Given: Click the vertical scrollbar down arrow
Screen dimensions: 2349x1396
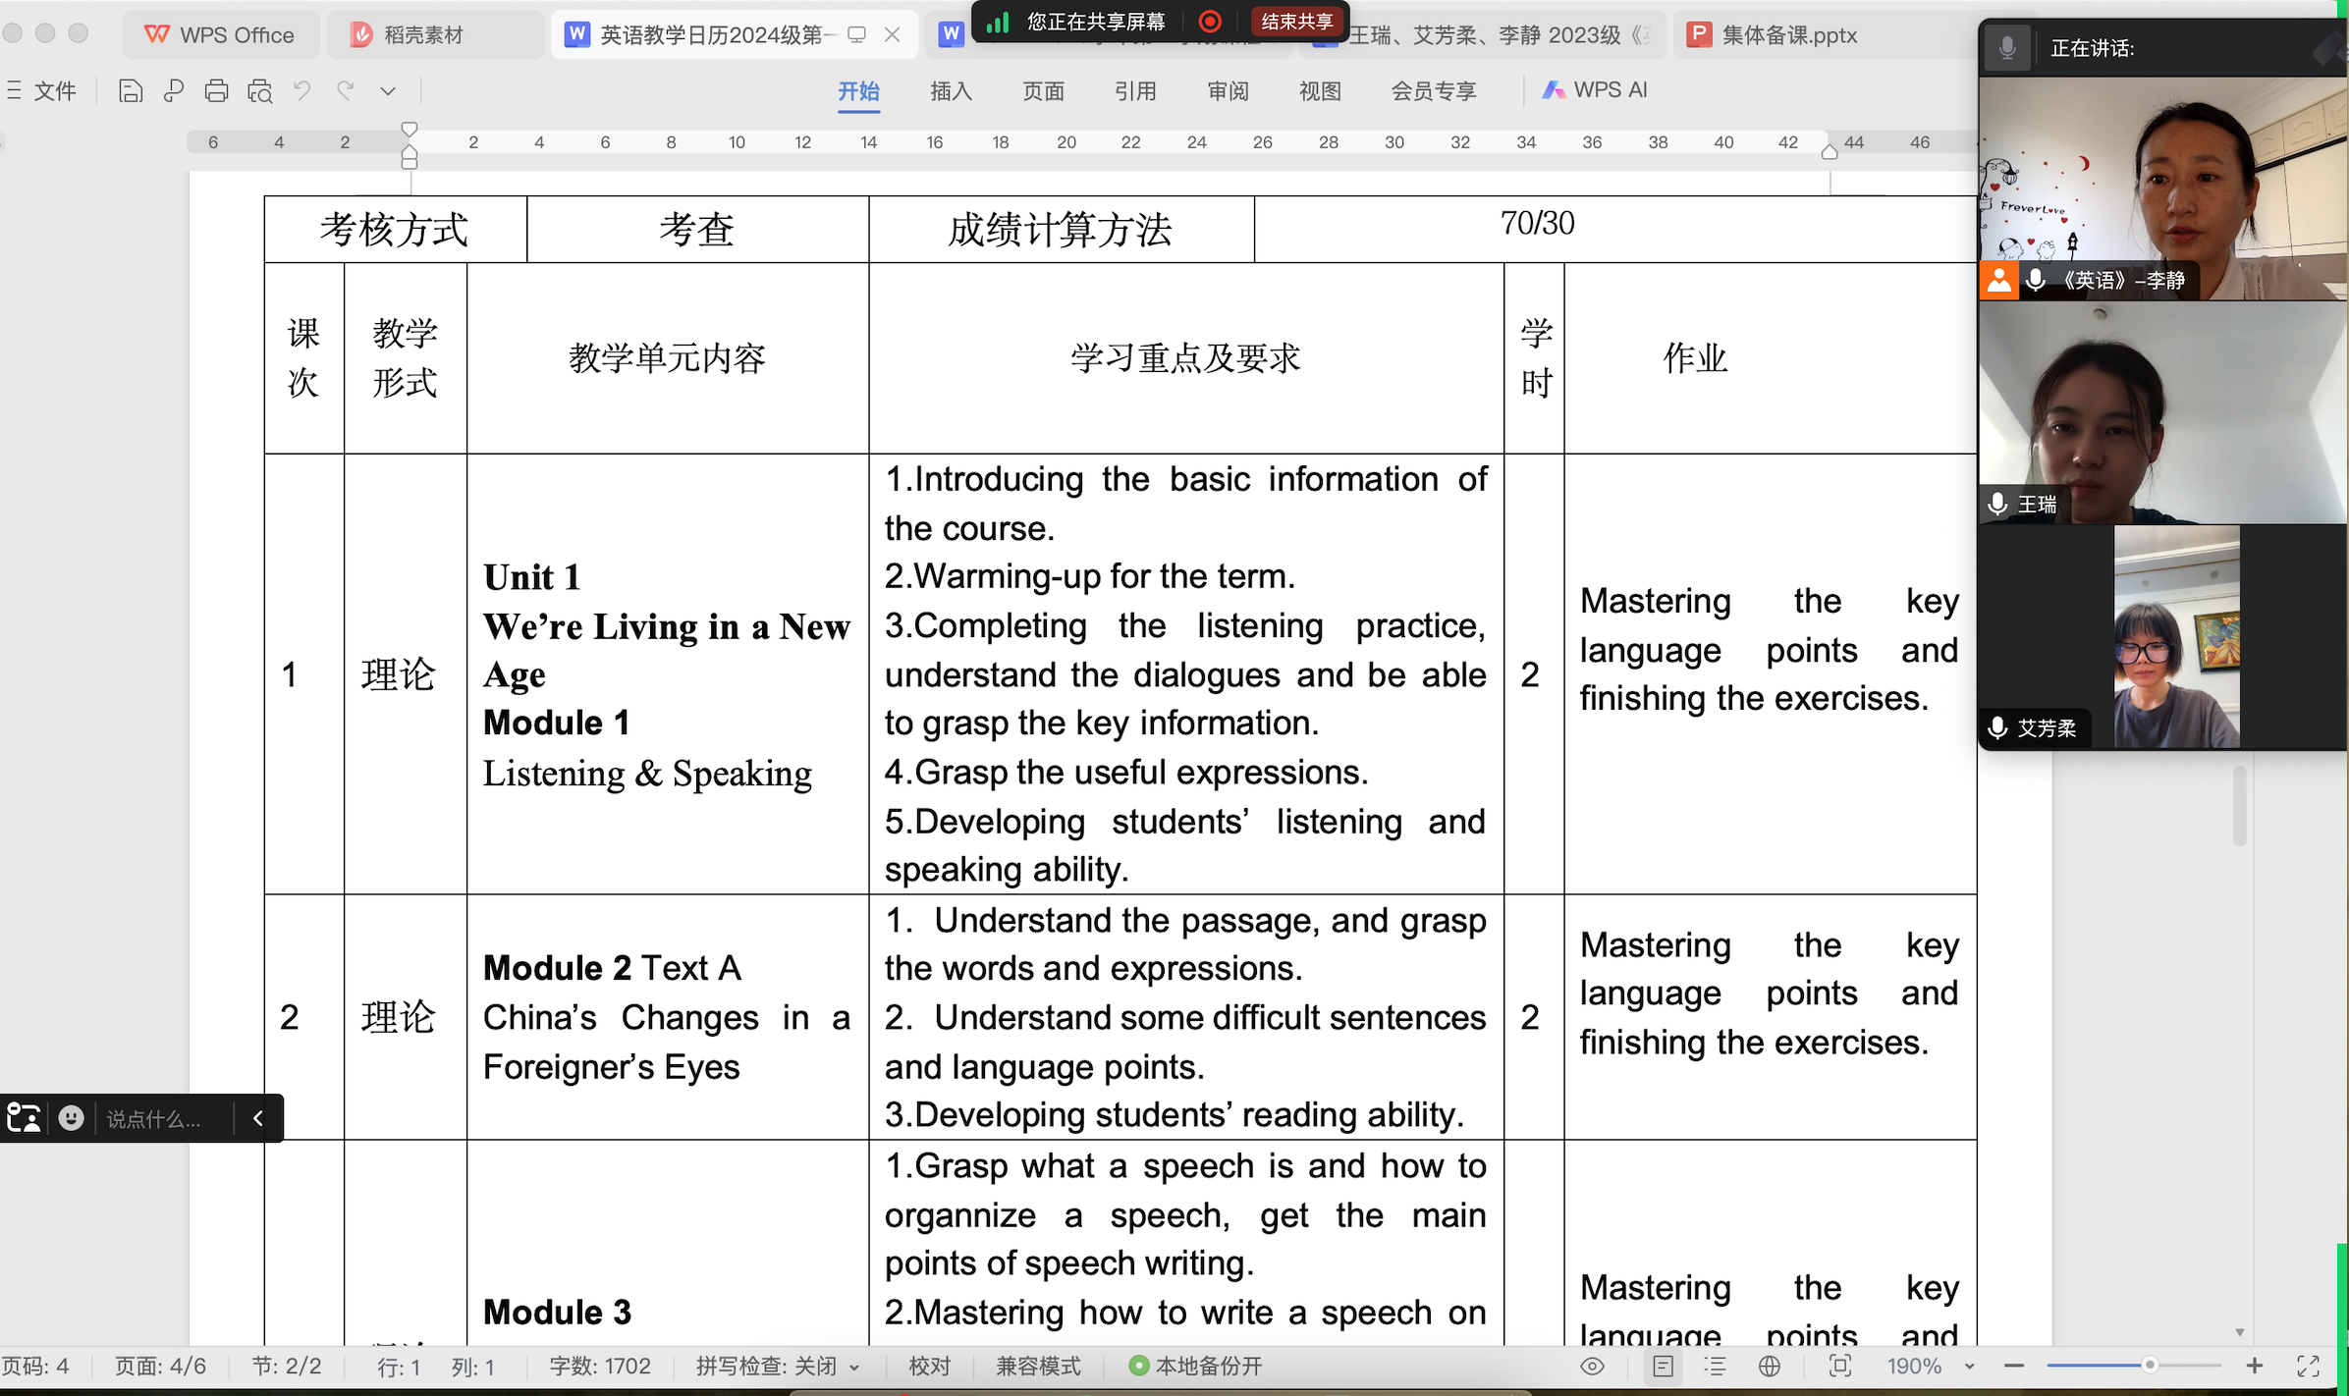Looking at the screenshot, I should pyautogui.click(x=2240, y=1333).
